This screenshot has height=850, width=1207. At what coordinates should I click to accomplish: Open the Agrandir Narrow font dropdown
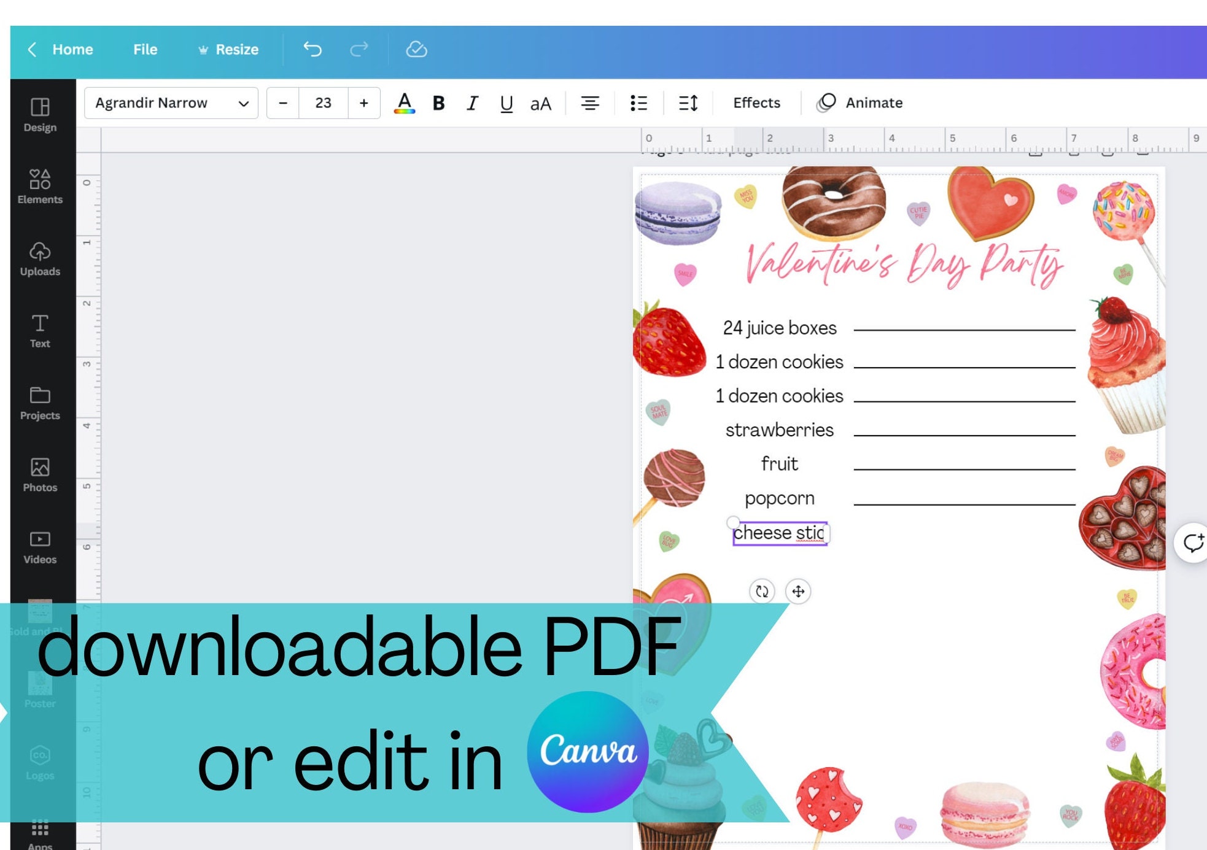[171, 103]
